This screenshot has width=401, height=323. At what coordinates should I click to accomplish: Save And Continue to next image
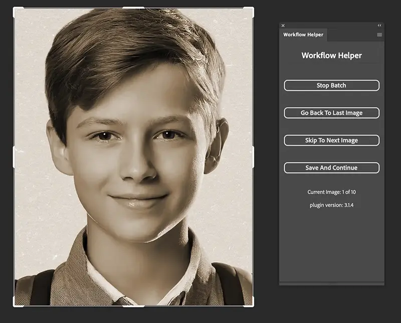coord(331,167)
